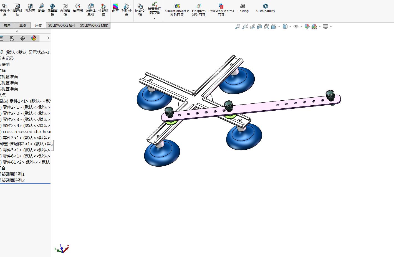The height and width of the screenshot is (257, 394).
Task: Open the Costing tool
Action: coord(243,8)
